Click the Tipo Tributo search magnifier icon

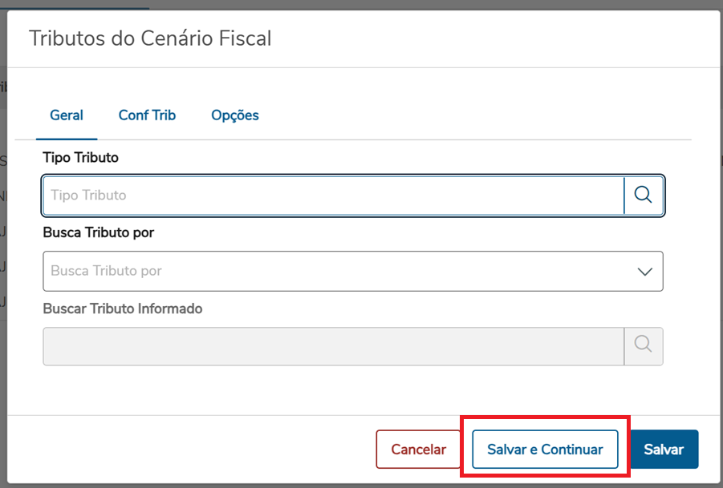pos(643,195)
